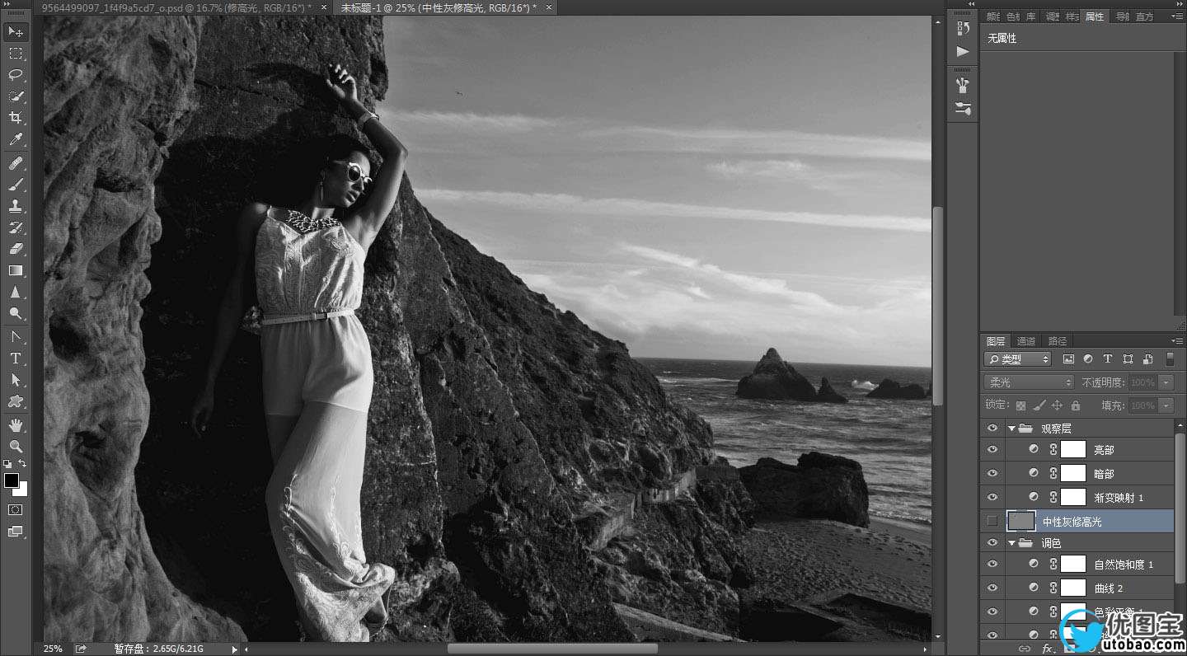Select the Horizontal Type tool
The image size is (1187, 656).
click(15, 358)
